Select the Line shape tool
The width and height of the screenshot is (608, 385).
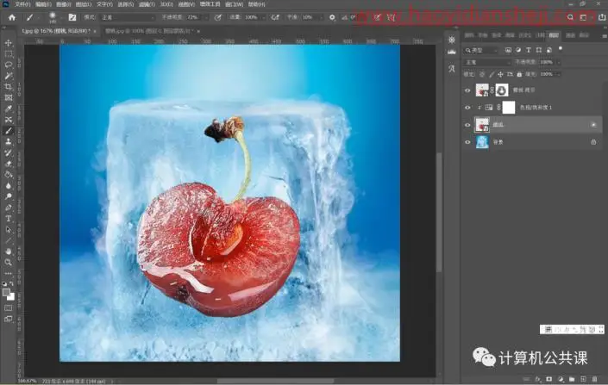[x=8, y=240]
